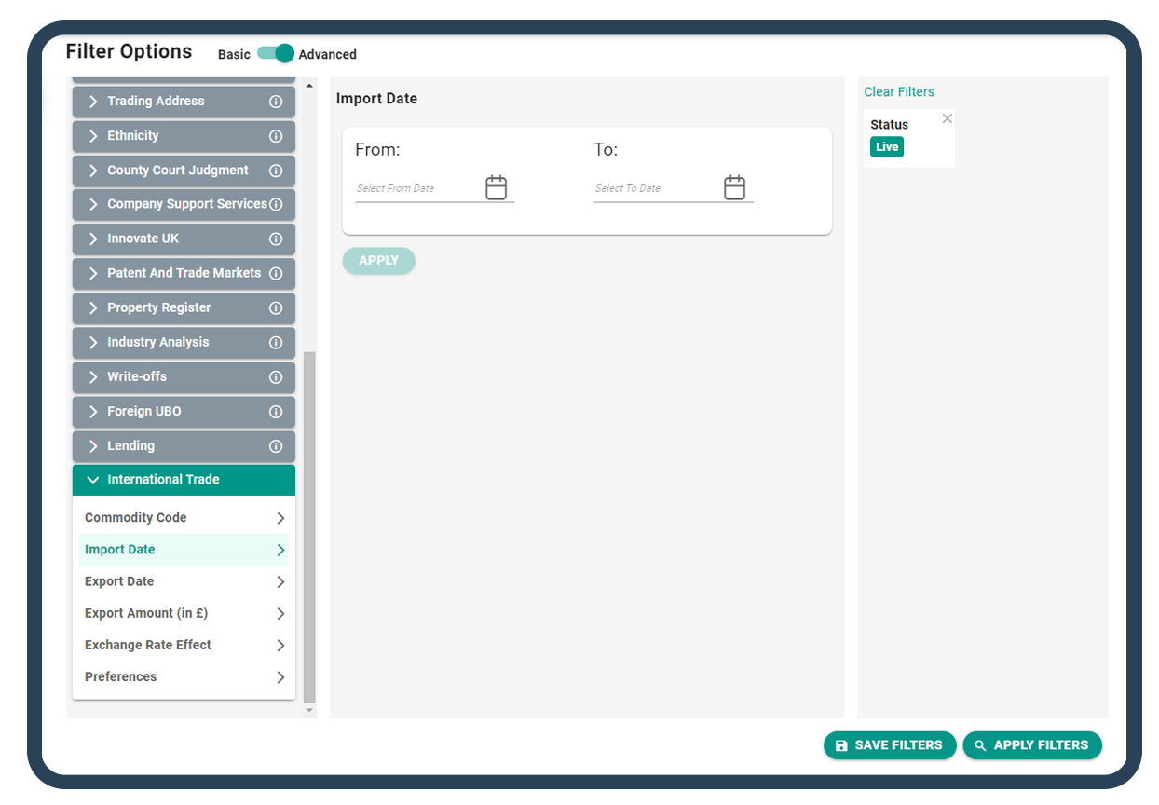This screenshot has width=1159, height=805.
Task: Select the Import Date filter
Action: (184, 550)
